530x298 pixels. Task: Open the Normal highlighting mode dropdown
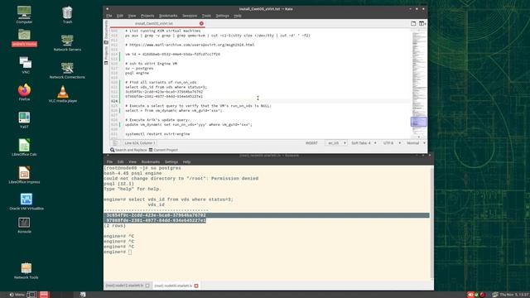click(416, 143)
